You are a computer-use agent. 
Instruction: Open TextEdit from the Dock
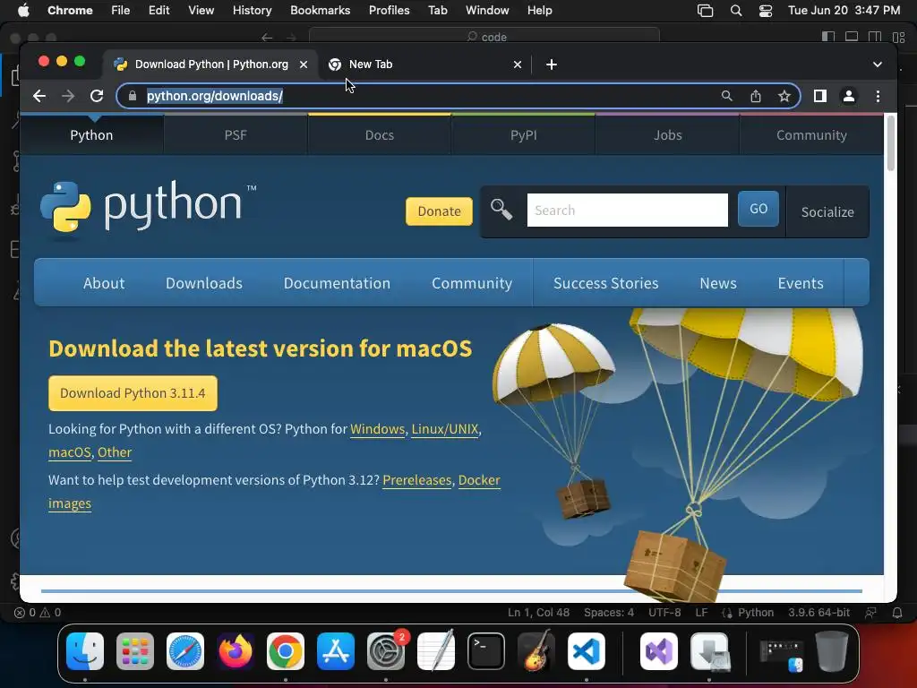pyautogui.click(x=436, y=651)
